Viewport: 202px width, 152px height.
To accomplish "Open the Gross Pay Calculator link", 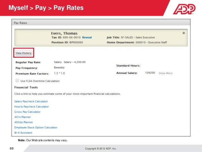I will pyautogui.click(x=27, y=112).
